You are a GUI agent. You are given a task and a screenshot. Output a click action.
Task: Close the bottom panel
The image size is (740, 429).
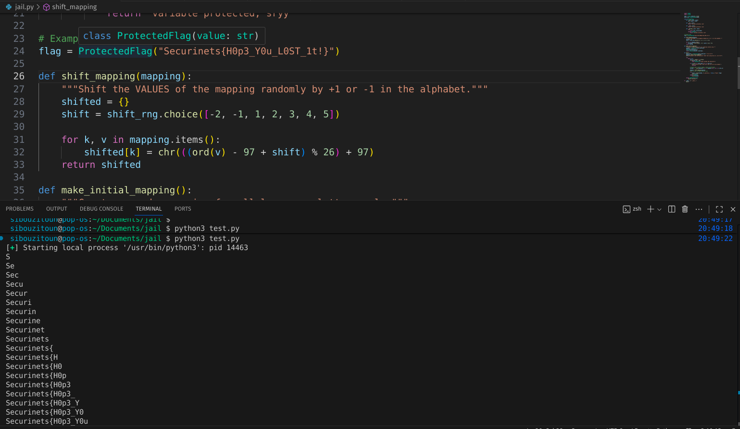733,209
